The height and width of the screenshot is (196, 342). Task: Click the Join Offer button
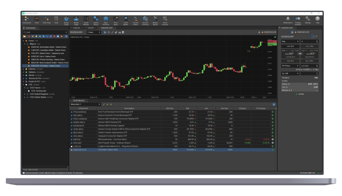click(310, 46)
